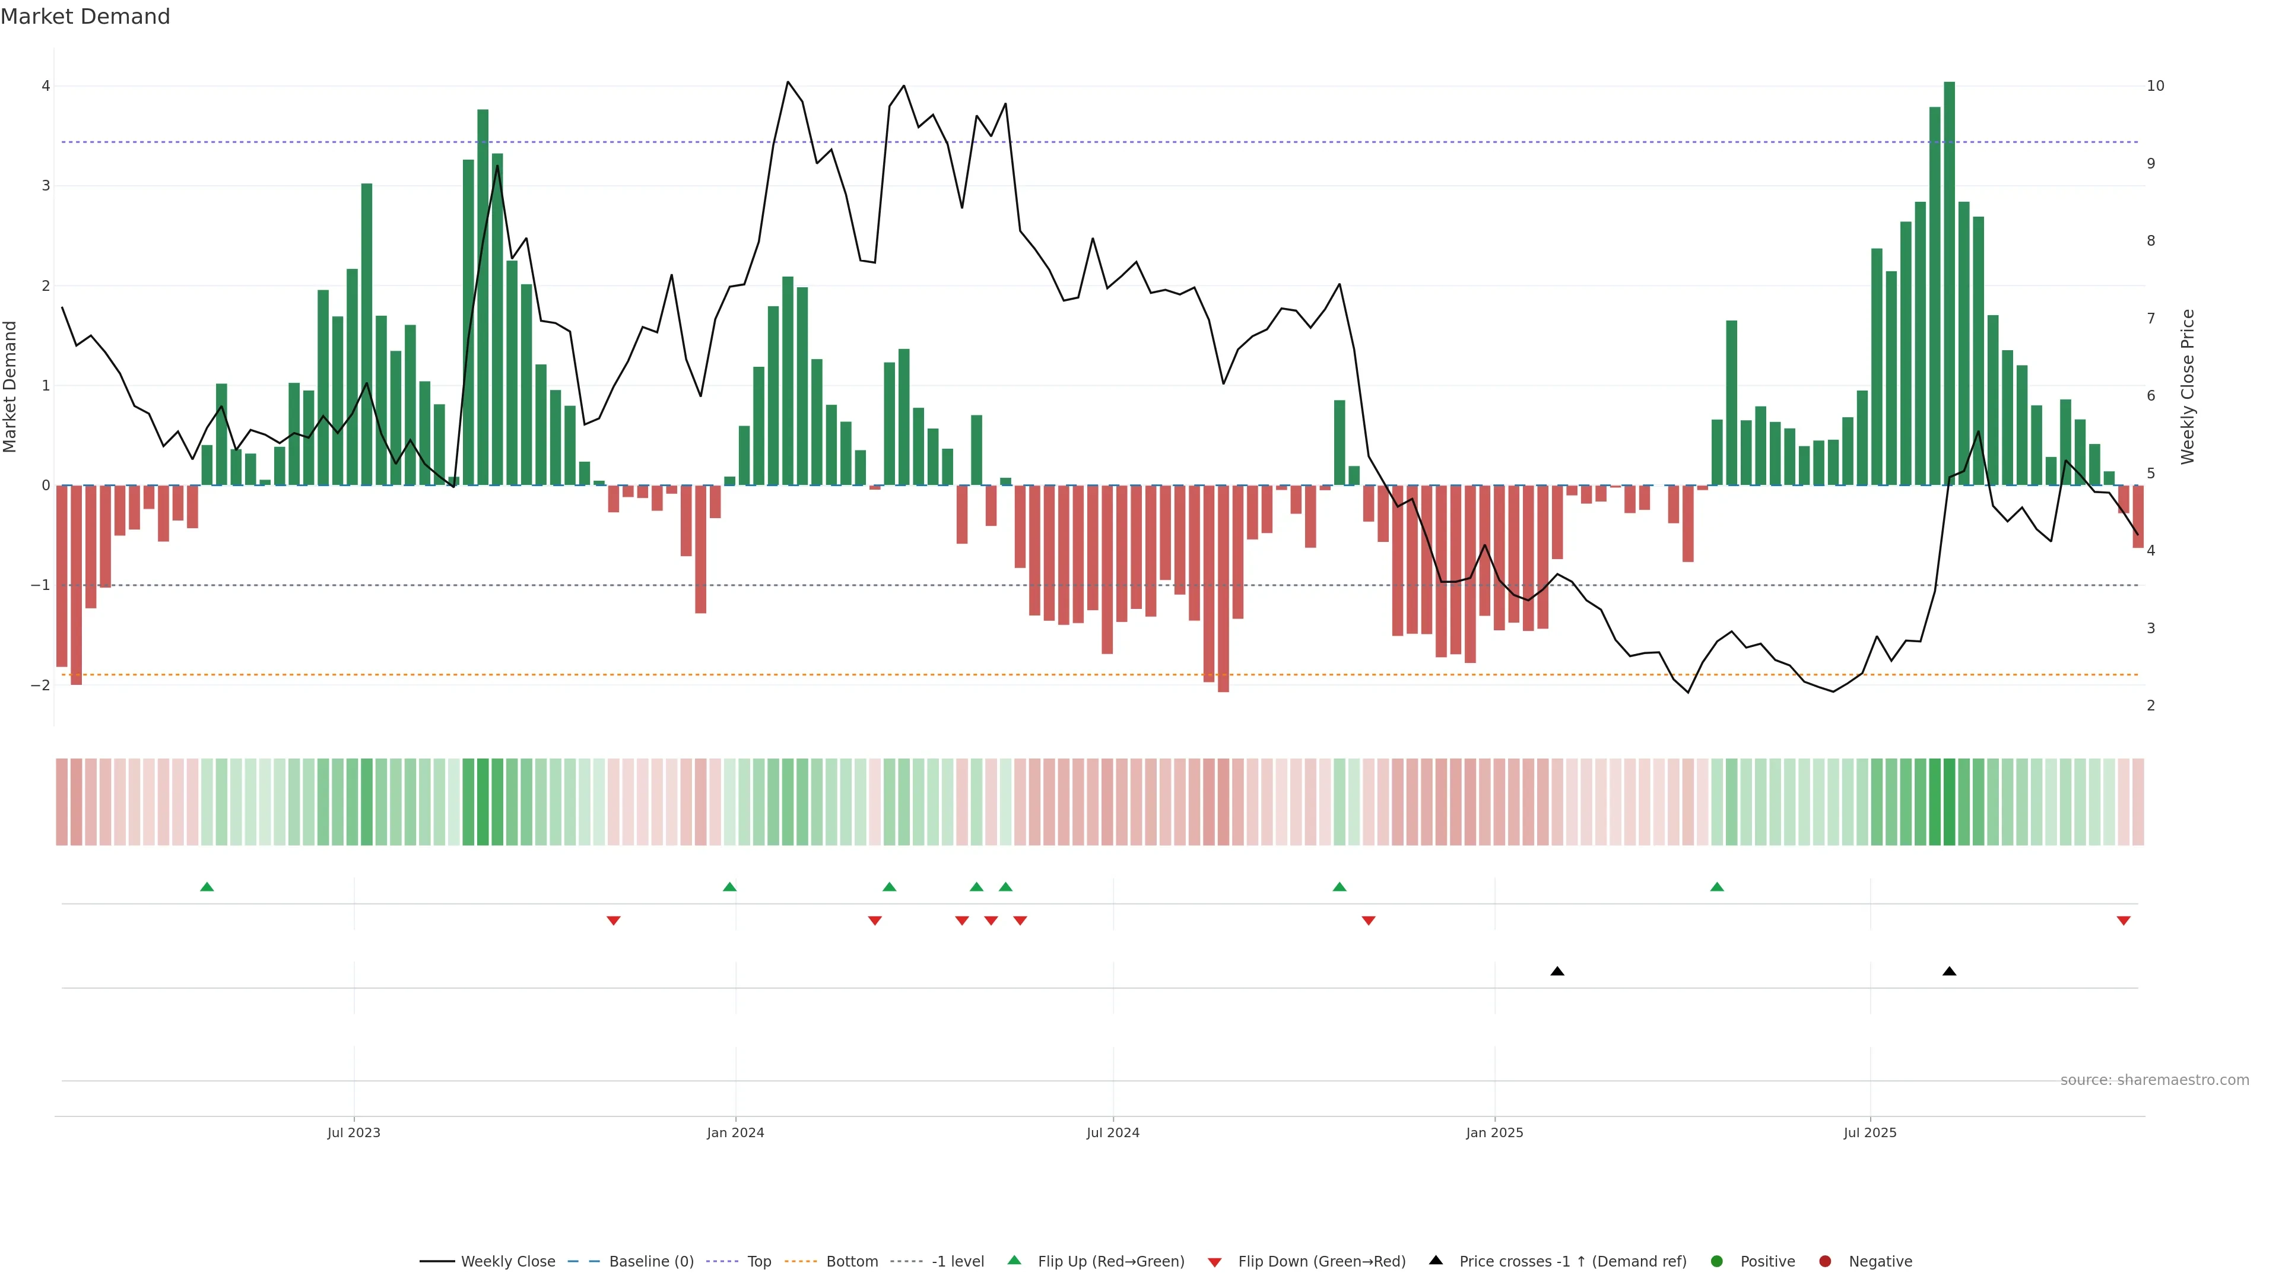Click the black Price crosses -1 legend triangle
The width and height of the screenshot is (2279, 1282).
coord(1436,1260)
